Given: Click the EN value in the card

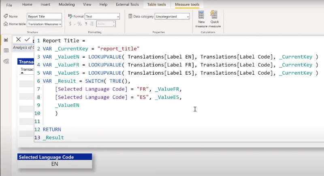Looking at the screenshot, I should (55, 164).
